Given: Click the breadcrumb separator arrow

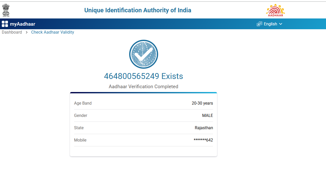Looking at the screenshot, I should 27,32.
